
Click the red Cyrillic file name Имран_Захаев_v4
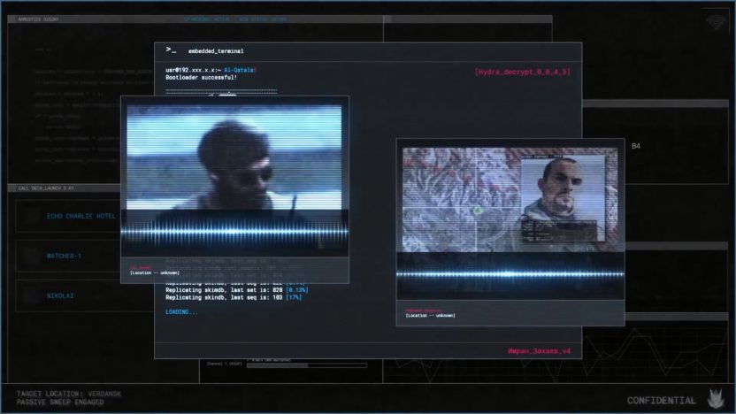coord(540,350)
